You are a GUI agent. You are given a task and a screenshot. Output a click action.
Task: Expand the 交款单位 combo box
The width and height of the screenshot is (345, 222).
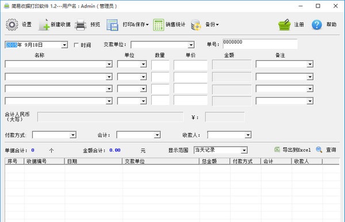click(x=191, y=45)
